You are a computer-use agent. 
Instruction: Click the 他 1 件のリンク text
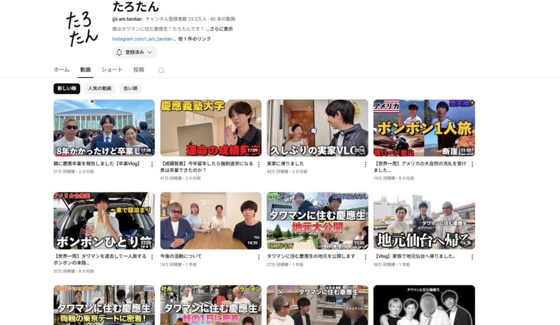[x=194, y=39]
